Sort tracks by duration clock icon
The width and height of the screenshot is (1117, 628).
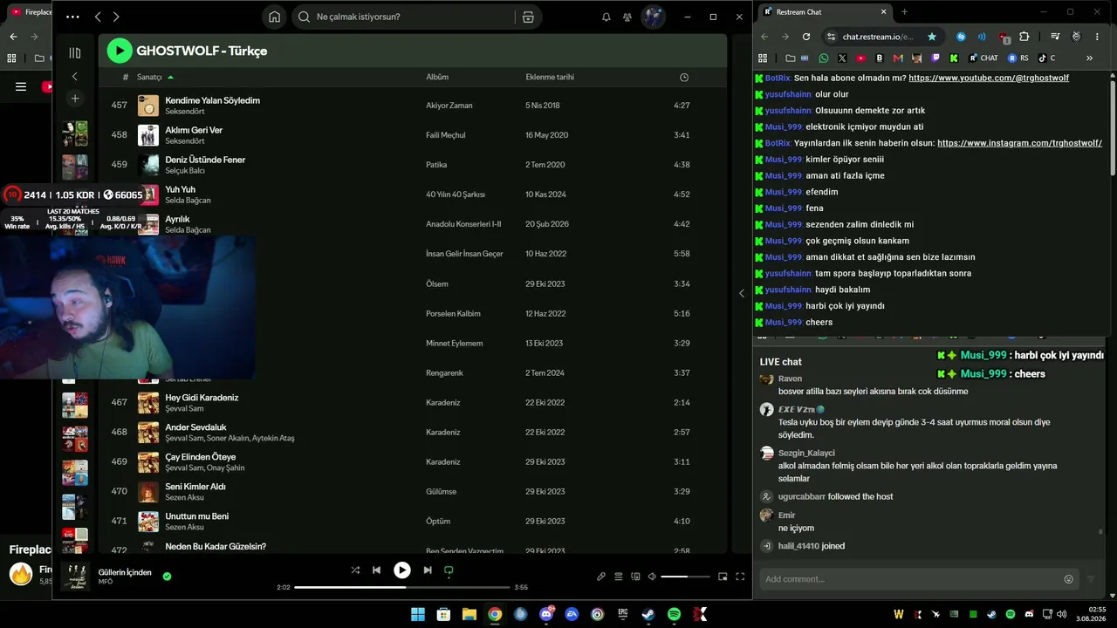tap(684, 77)
